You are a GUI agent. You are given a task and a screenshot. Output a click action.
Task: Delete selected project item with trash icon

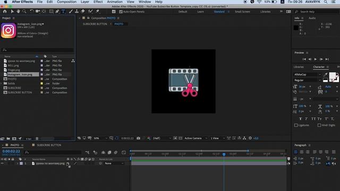(x=37, y=138)
